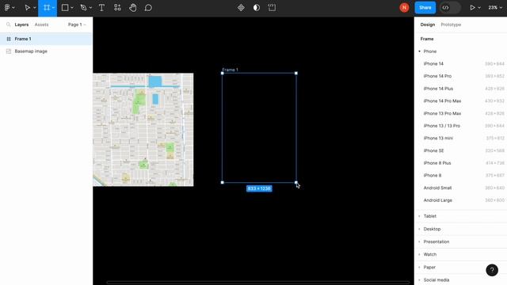Expand the Social media presets section
This screenshot has width=507, height=285.
tap(462, 279)
